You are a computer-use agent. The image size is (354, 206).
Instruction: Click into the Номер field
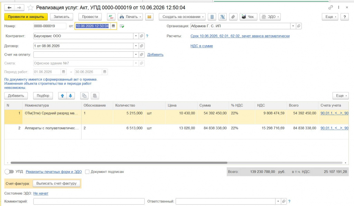[x=50, y=26]
